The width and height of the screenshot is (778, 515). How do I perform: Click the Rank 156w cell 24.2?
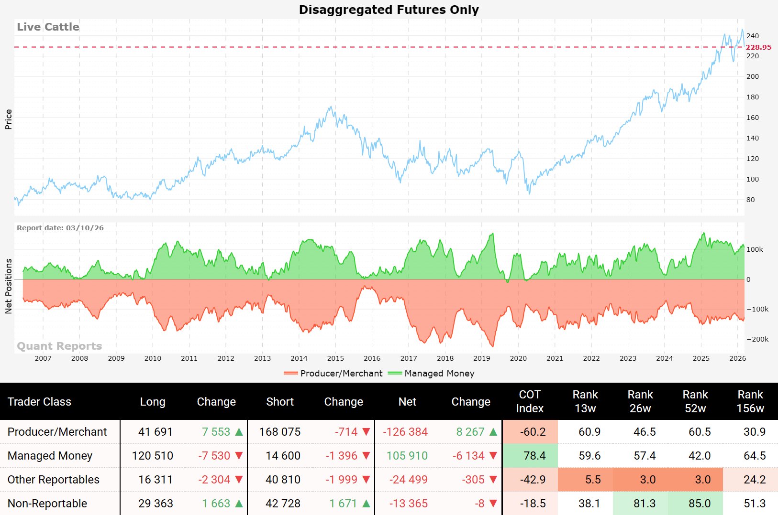(x=750, y=480)
